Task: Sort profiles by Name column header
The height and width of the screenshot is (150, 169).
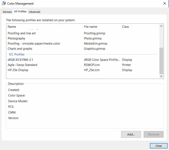Action: click(45, 27)
